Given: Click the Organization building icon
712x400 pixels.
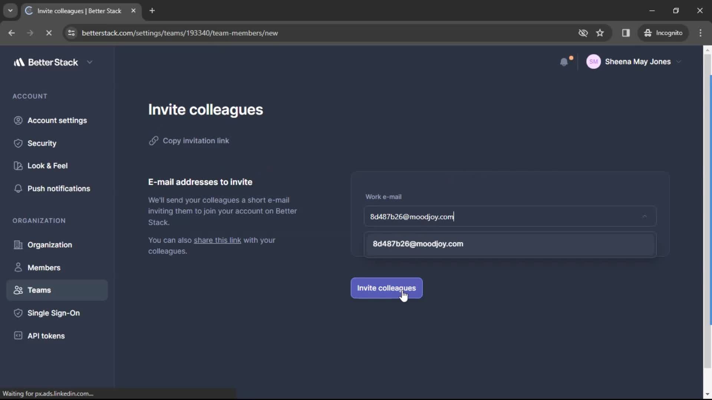Looking at the screenshot, I should tap(18, 245).
